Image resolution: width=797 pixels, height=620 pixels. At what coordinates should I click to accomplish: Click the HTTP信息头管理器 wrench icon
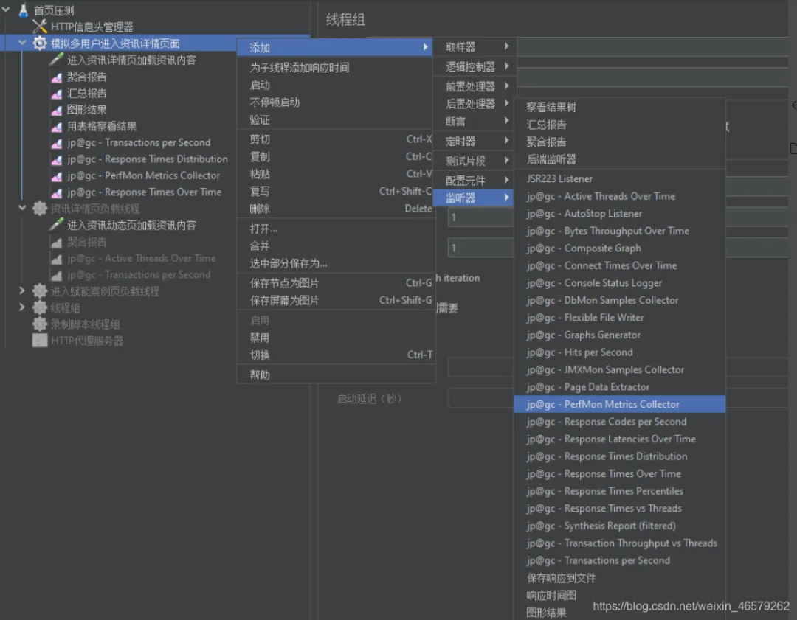click(x=40, y=27)
